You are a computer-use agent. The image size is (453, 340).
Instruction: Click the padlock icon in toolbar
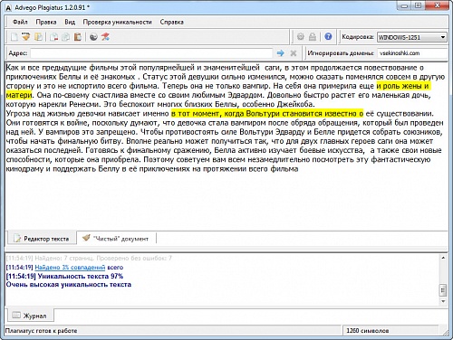pos(313,37)
